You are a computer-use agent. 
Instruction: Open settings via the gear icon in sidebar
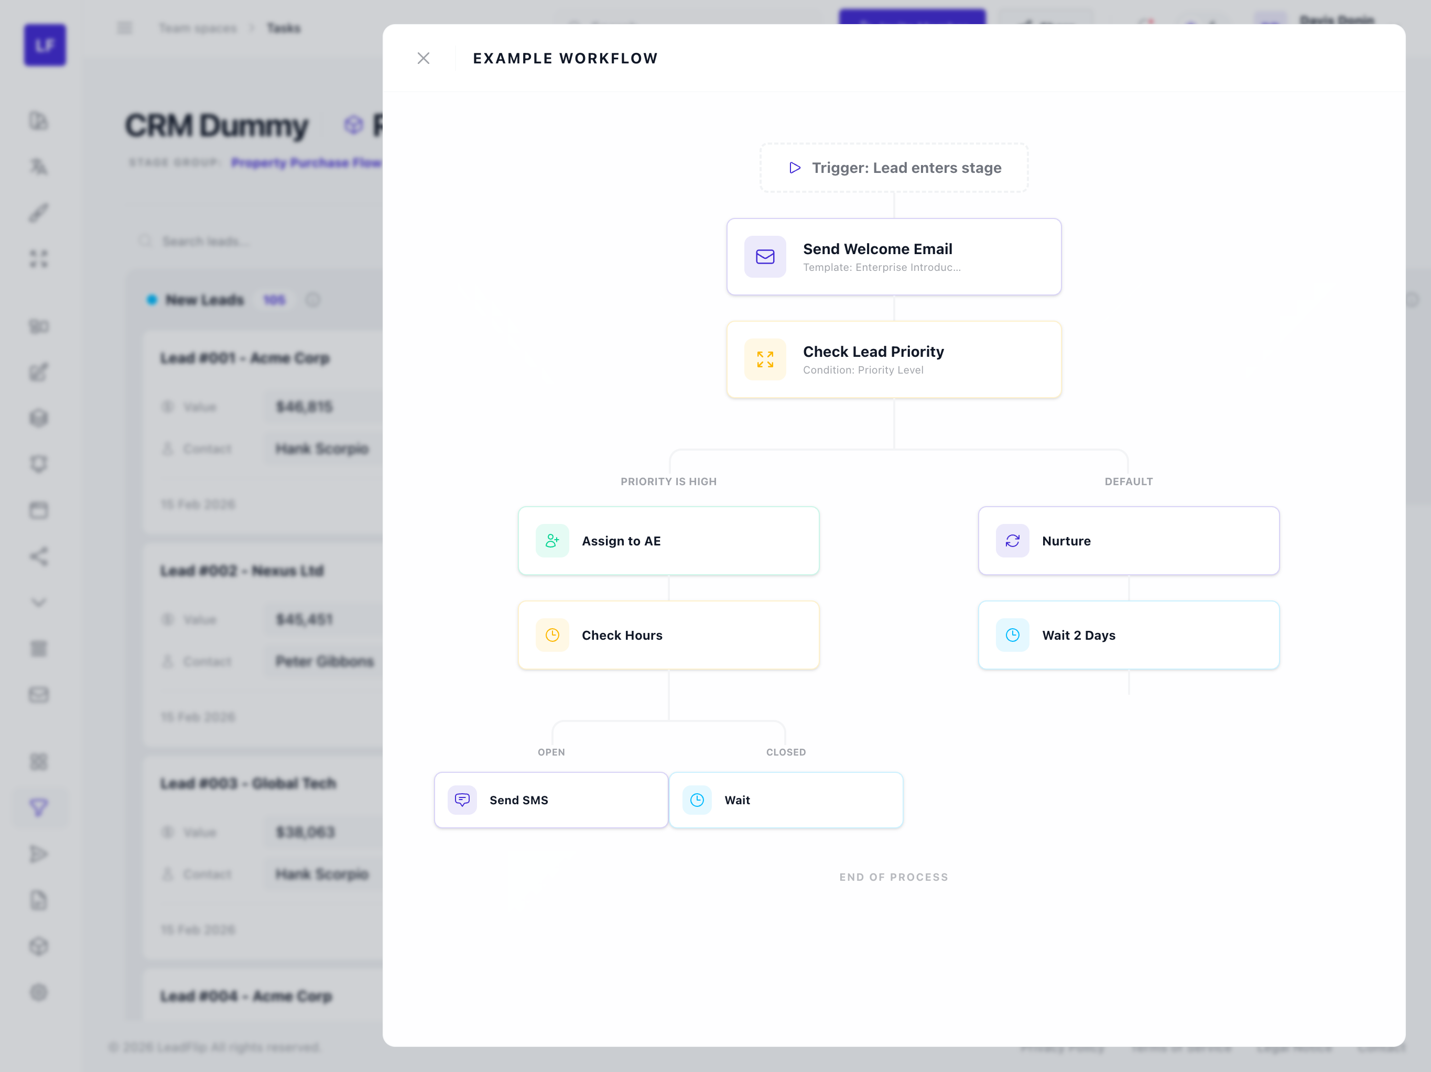(39, 993)
